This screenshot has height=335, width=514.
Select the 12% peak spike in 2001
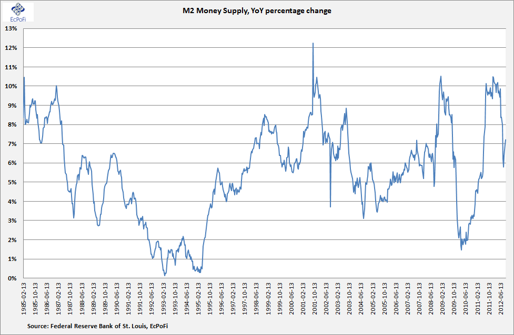313,44
